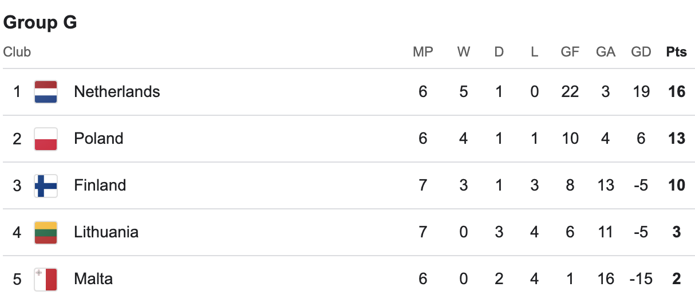Click the Group G heading
The image size is (695, 299).
coord(40,22)
